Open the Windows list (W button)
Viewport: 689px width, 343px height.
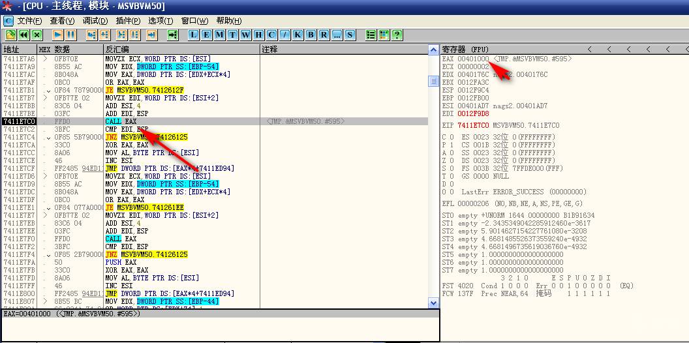245,35
